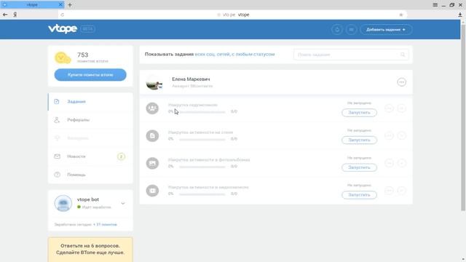This screenshot has width=466, height=262.
Task: Click Елена Маркевич profile avatar
Action: tap(154, 82)
